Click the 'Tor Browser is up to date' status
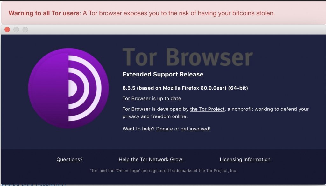 (152, 98)
